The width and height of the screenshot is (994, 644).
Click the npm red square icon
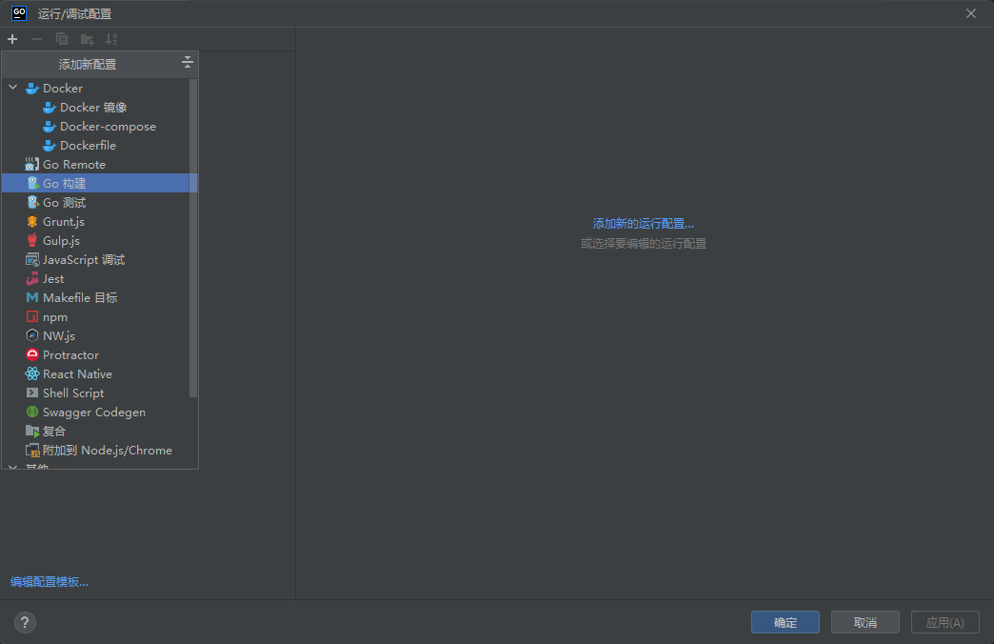32,316
